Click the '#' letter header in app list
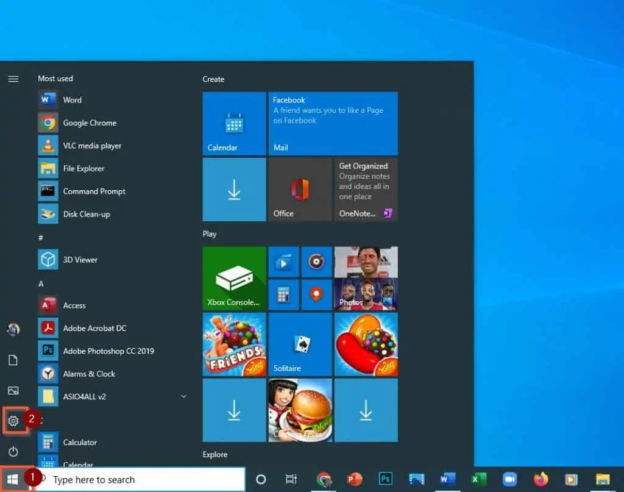The height and width of the screenshot is (492, 624). click(x=41, y=238)
